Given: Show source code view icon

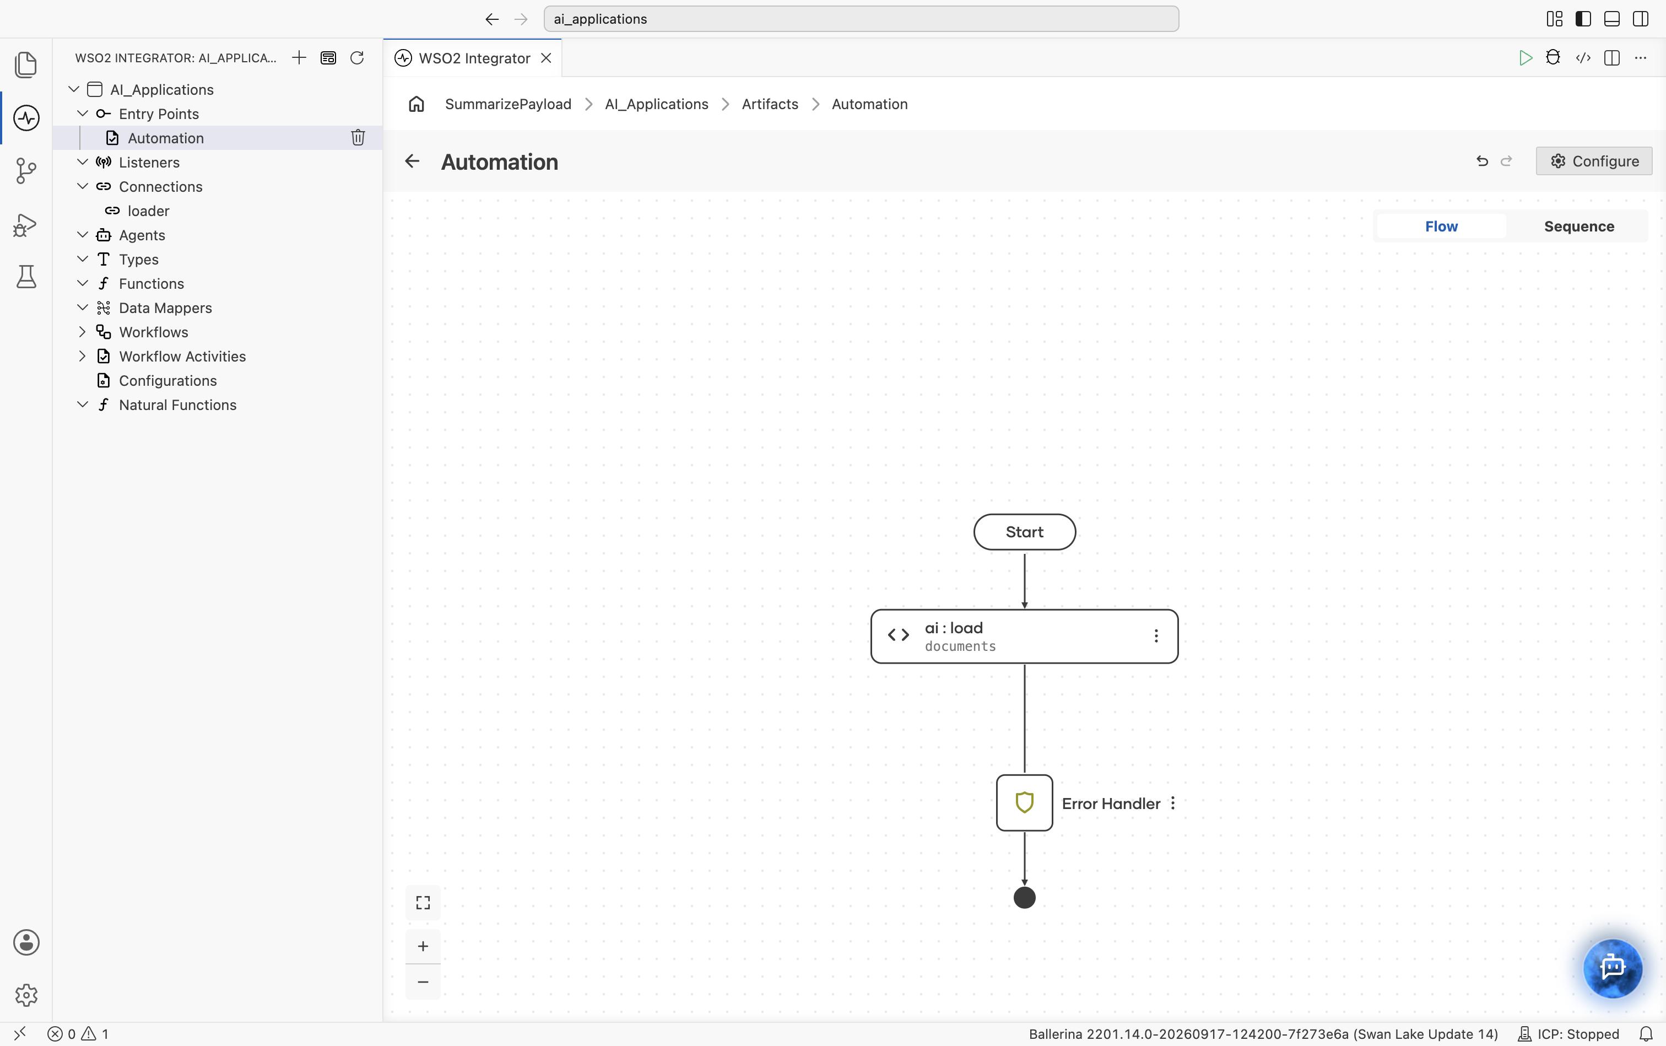Looking at the screenshot, I should (x=1583, y=57).
